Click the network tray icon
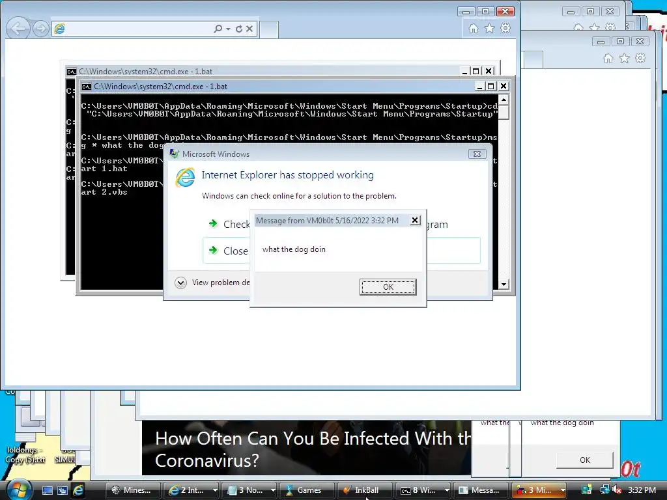This screenshot has height=500, width=667. click(x=605, y=490)
